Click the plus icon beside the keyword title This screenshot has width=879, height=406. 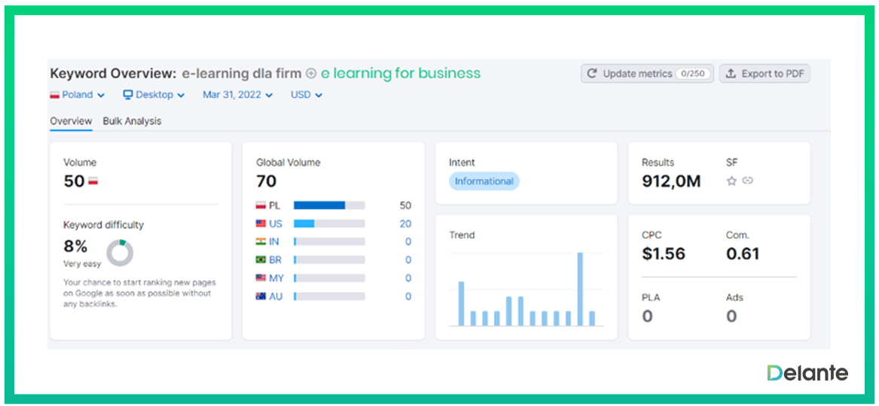(x=311, y=74)
